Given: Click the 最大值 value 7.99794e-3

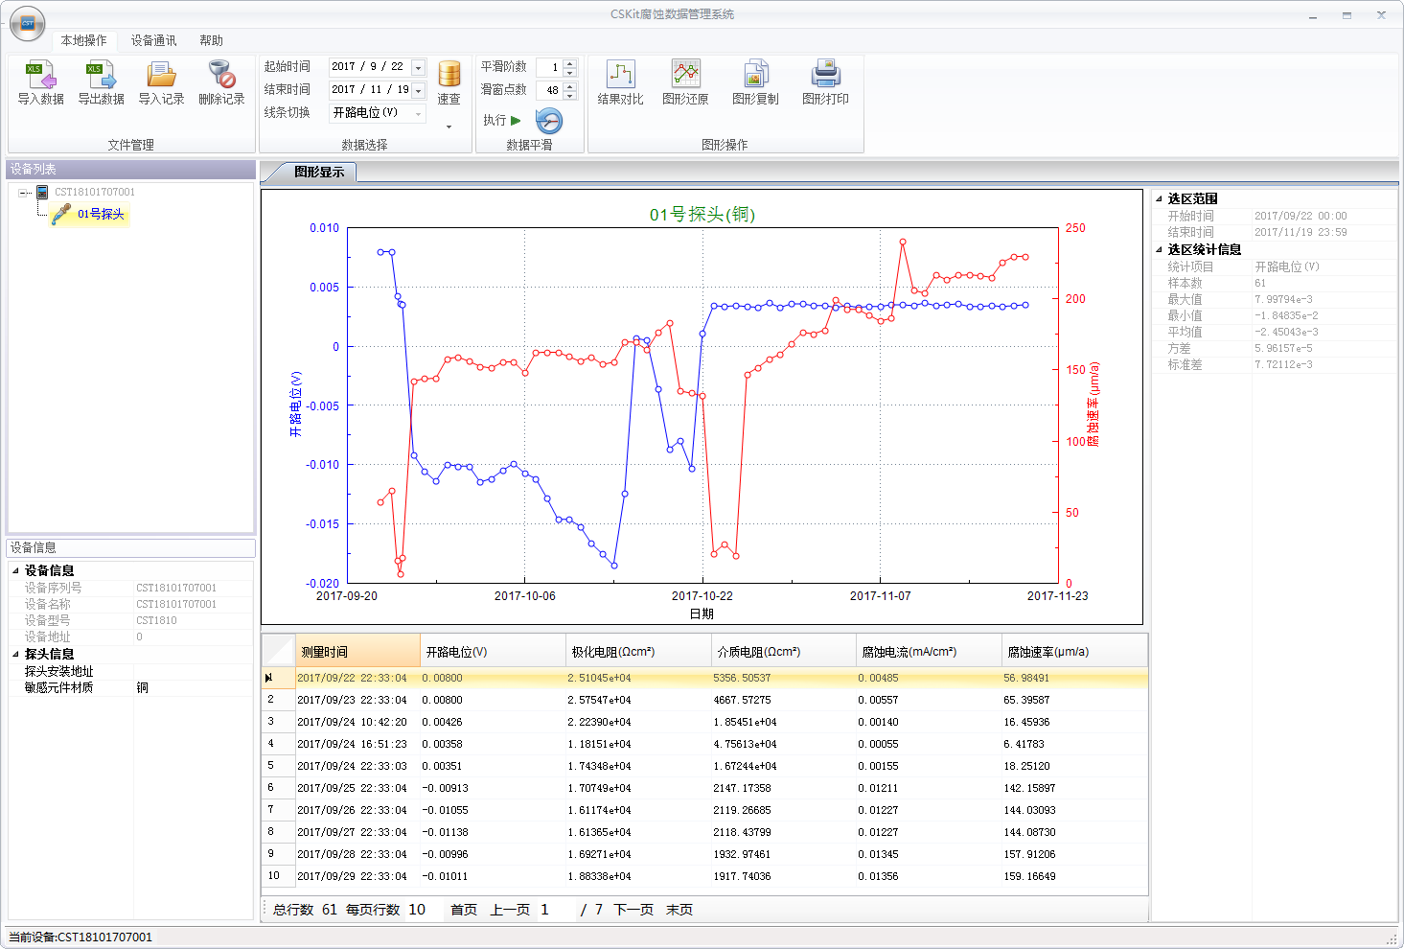Looking at the screenshot, I should pyautogui.click(x=1283, y=299).
